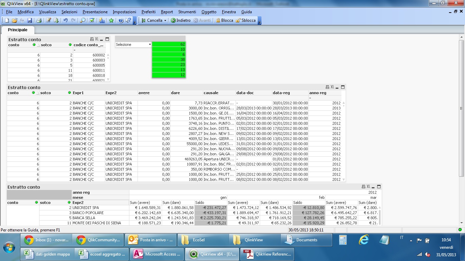
Task: Send first Estratto conto table to Excel
Action: pos(97,39)
